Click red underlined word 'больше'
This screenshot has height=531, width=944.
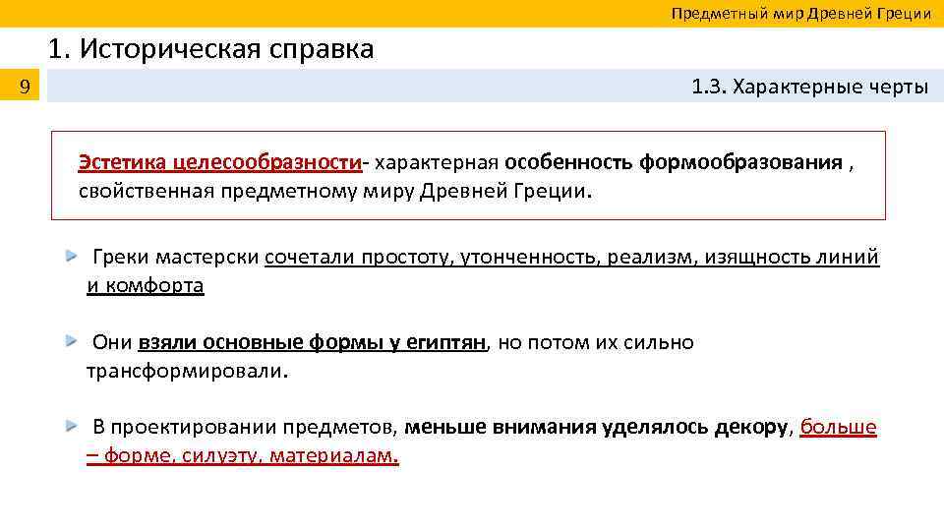point(838,428)
